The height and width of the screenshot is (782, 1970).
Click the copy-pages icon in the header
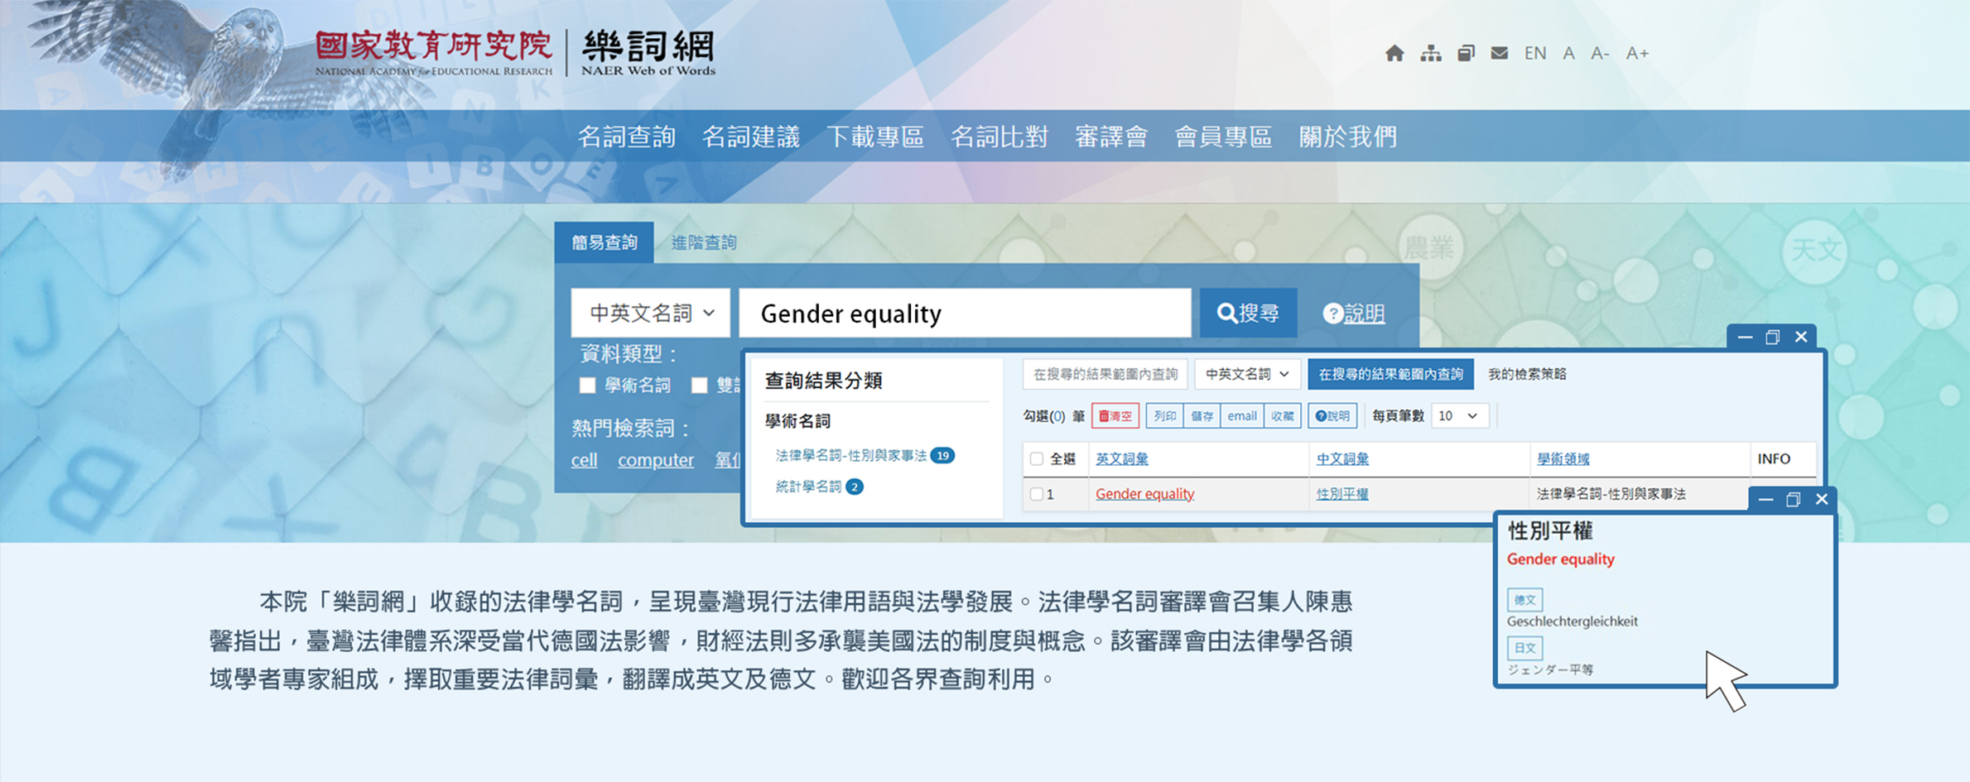[x=1466, y=52]
